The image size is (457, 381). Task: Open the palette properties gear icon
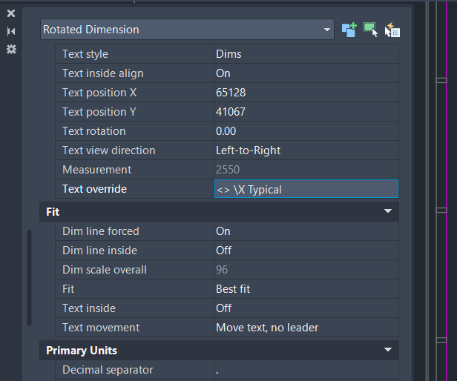11,49
